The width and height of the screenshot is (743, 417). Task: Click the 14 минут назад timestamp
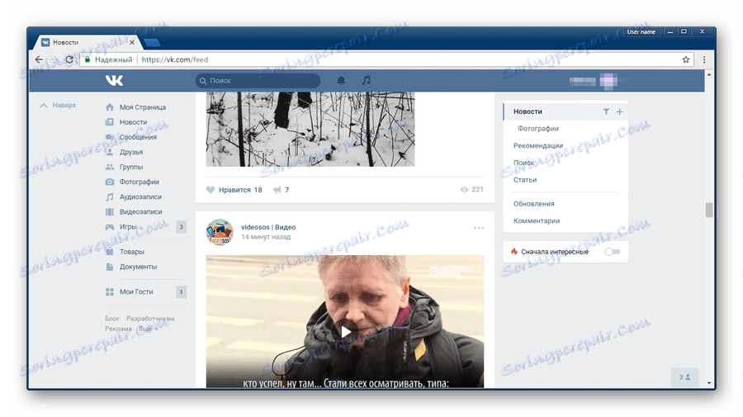tap(266, 237)
